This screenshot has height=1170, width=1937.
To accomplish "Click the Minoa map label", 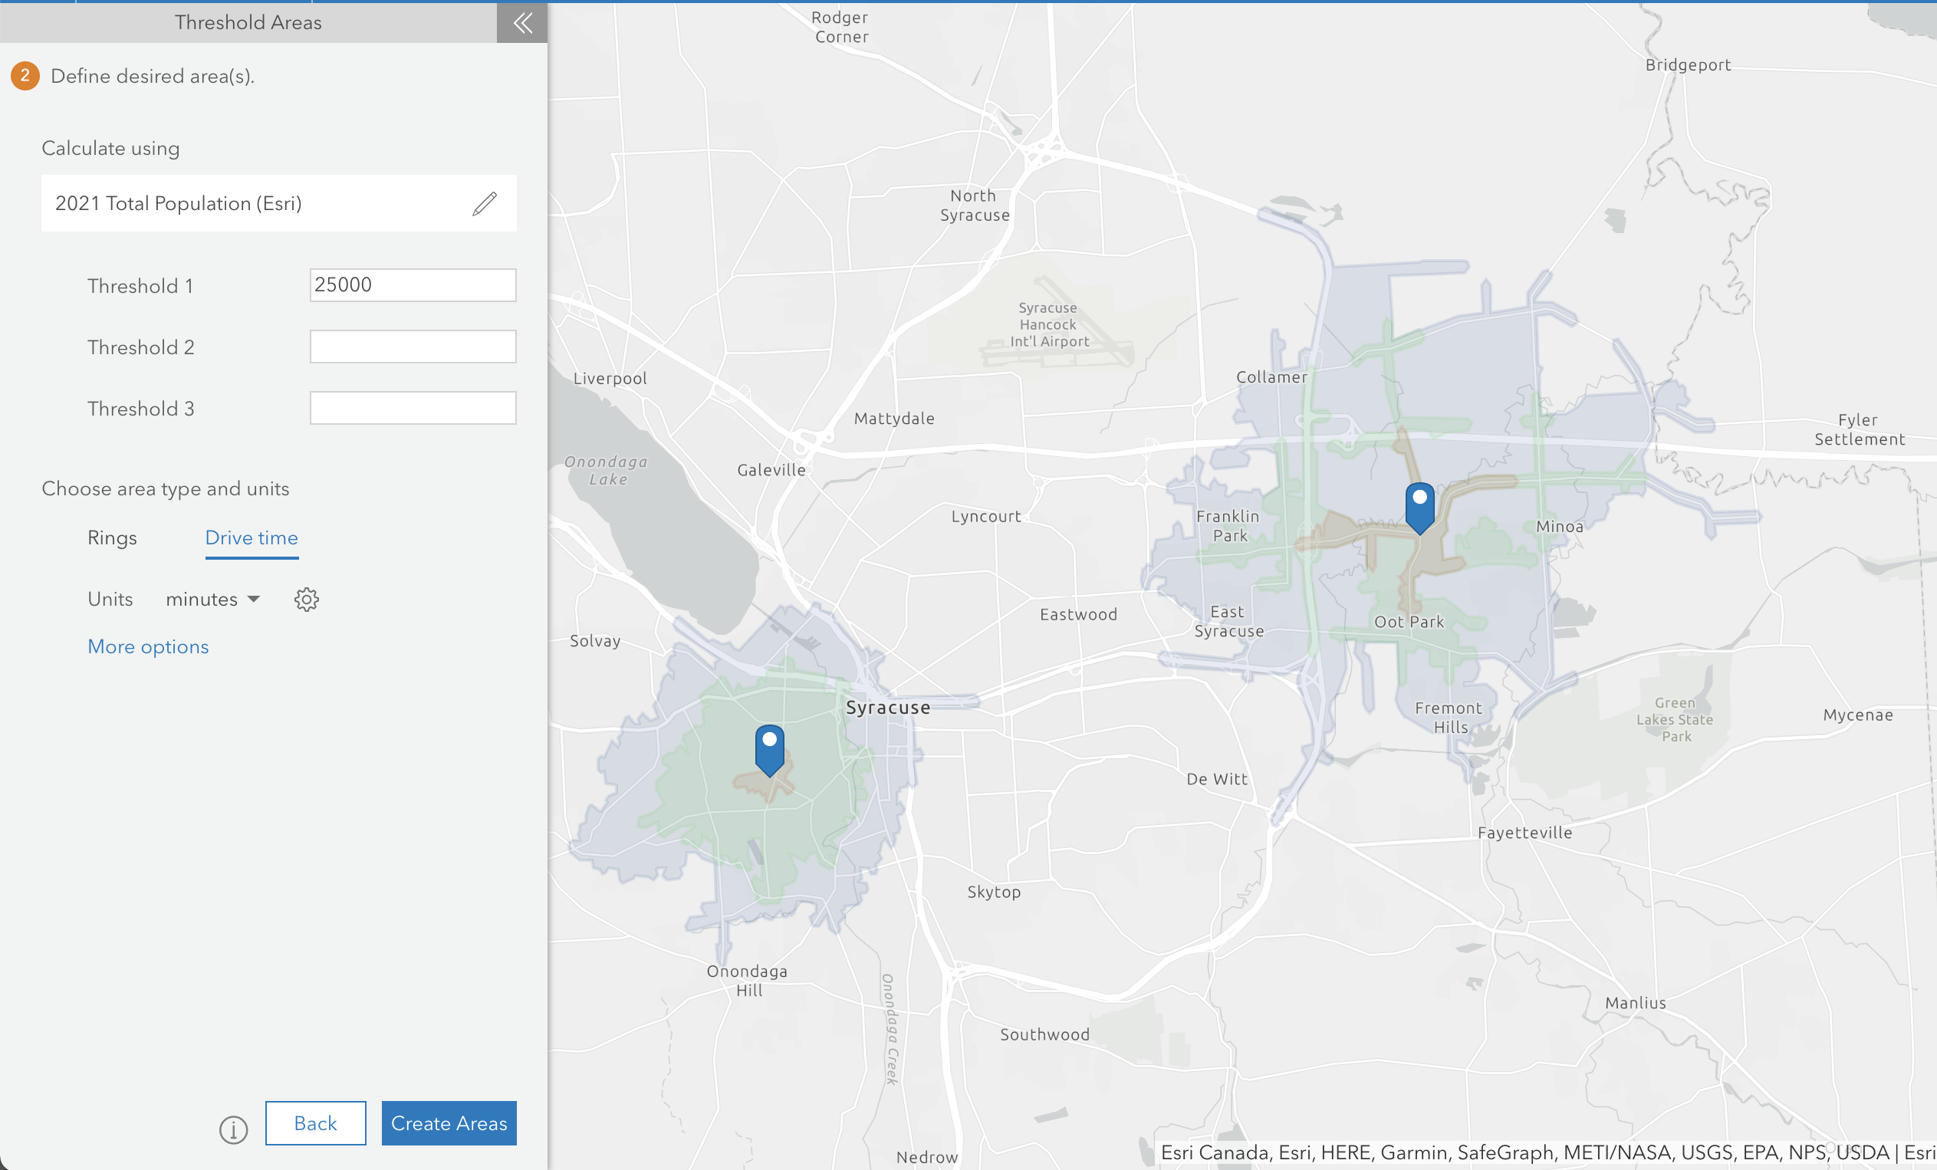I will 1560,527.
